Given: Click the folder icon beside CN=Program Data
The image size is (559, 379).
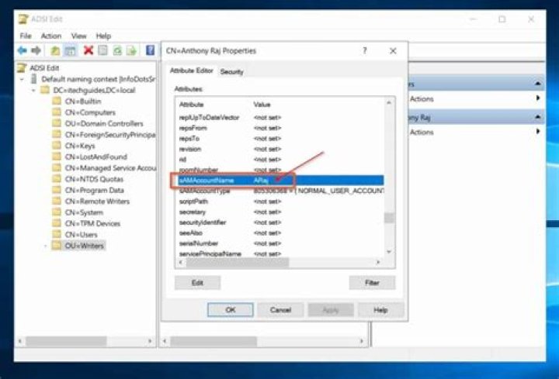Looking at the screenshot, I should [57, 190].
